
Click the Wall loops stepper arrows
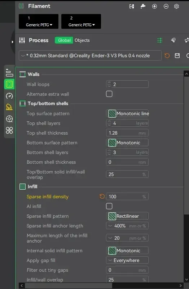pyautogui.click(x=109, y=84)
